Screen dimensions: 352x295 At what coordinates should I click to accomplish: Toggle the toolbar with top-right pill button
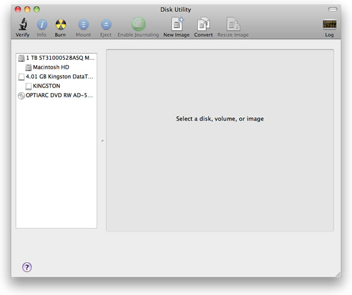(x=333, y=10)
